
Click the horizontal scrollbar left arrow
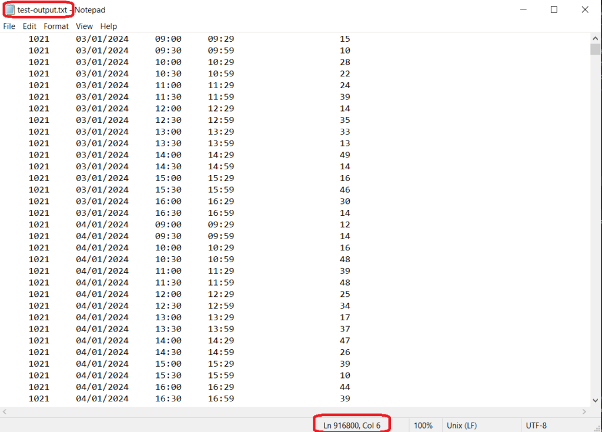[4, 411]
